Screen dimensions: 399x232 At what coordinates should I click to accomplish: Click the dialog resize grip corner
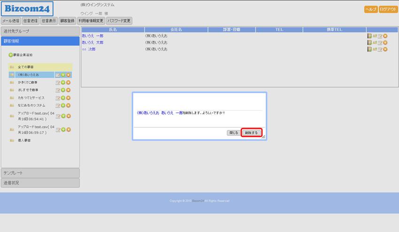click(x=263, y=137)
